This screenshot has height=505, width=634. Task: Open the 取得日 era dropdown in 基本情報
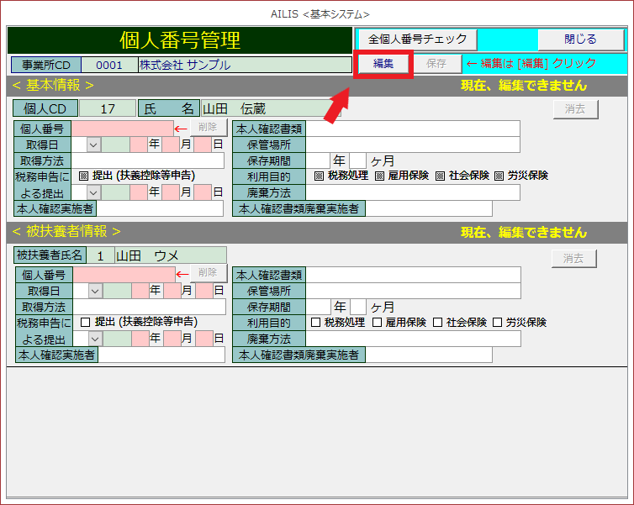pos(92,145)
